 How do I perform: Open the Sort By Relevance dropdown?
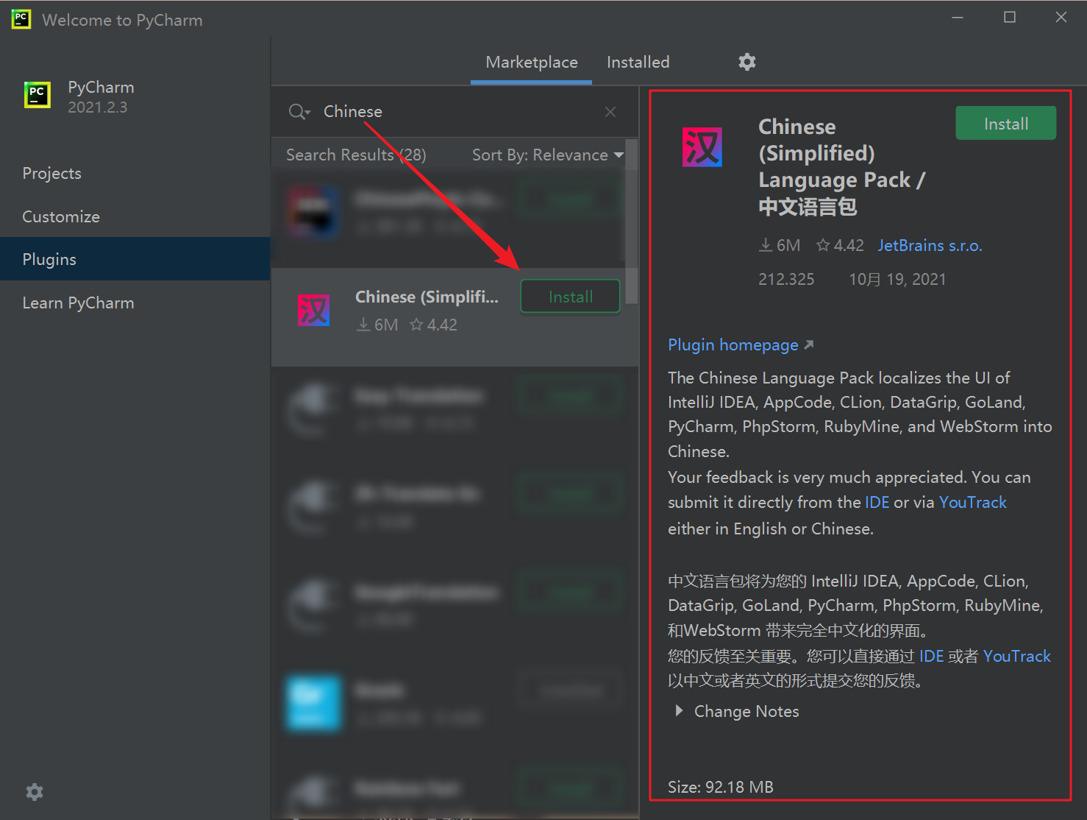pos(547,155)
